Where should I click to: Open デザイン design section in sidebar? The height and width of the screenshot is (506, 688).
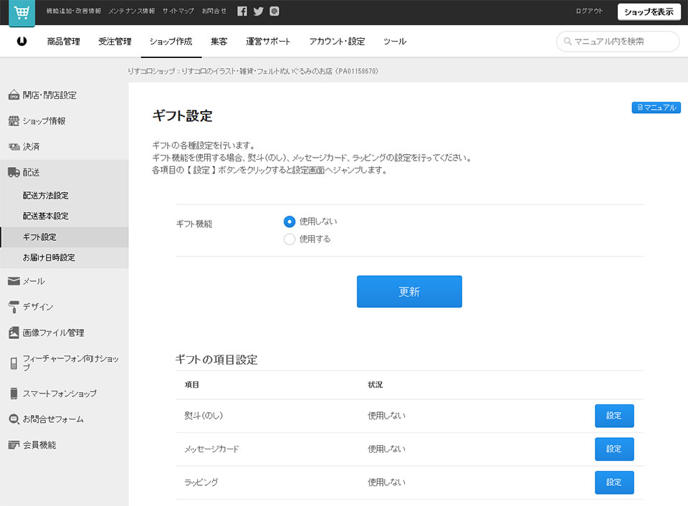point(37,307)
